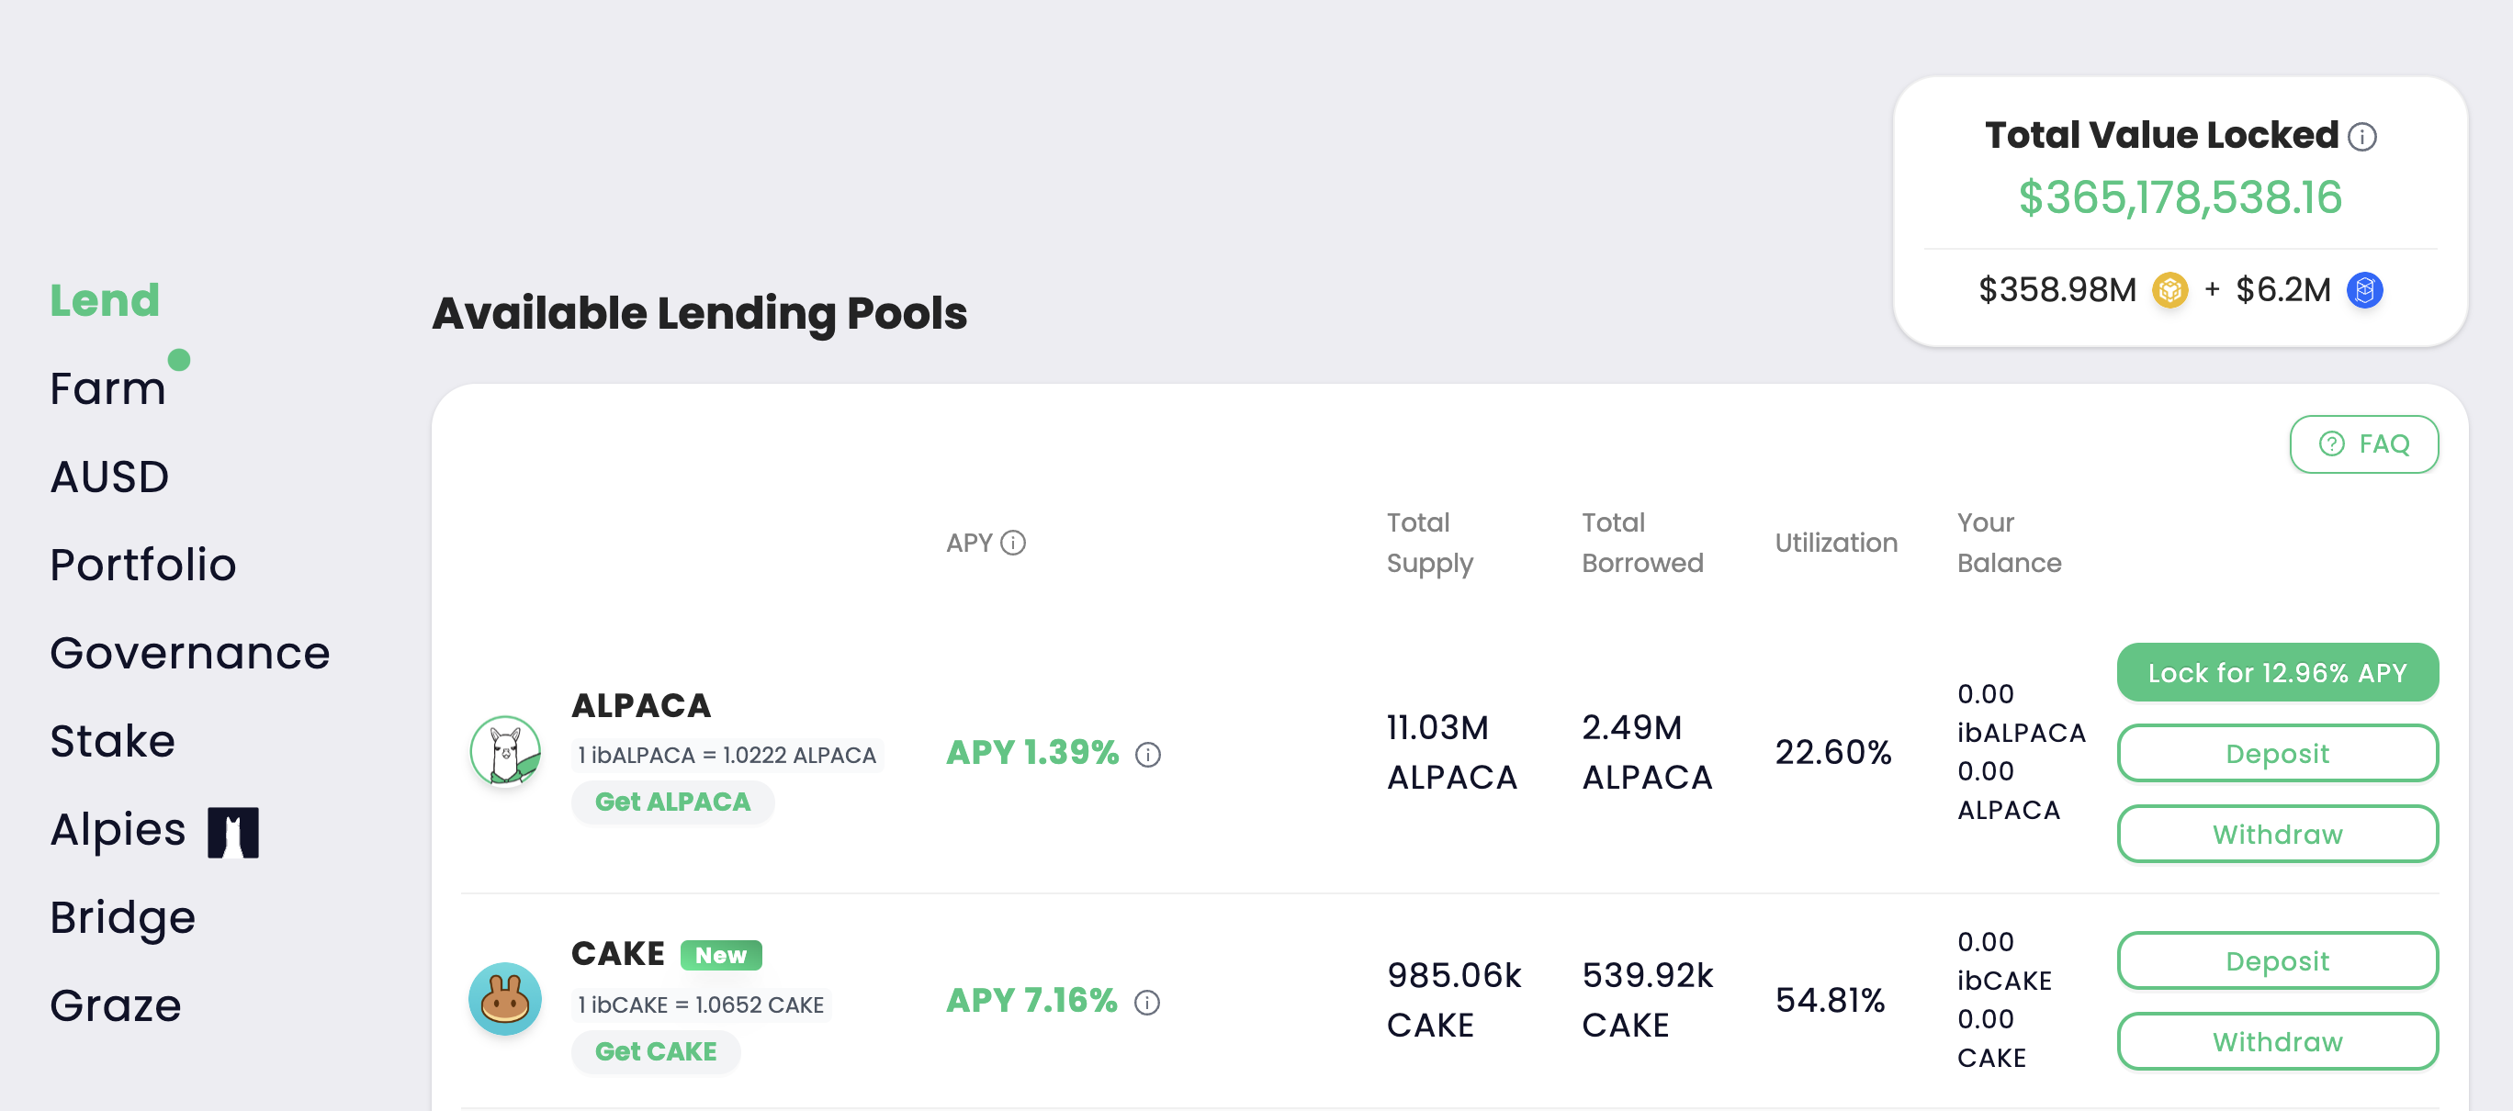Screen dimensions: 2513x1111
Task: Click the New badge next to CAKE
Action: coord(722,954)
